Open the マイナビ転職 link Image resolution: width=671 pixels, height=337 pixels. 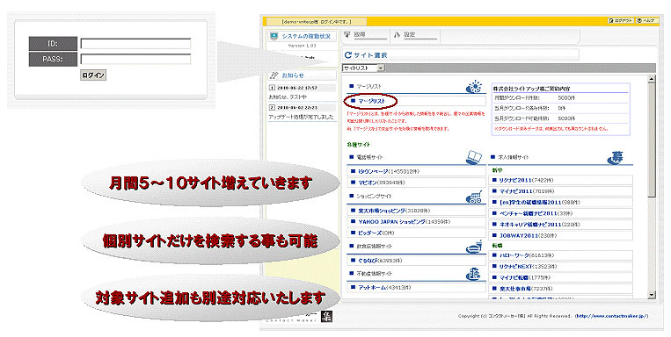[513, 277]
